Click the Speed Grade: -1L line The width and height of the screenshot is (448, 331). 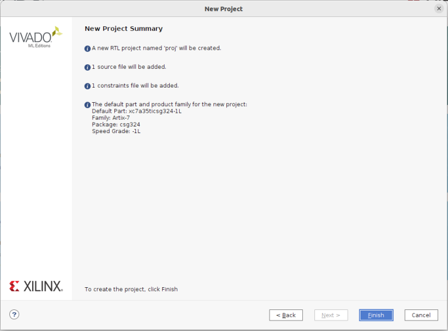pos(116,131)
